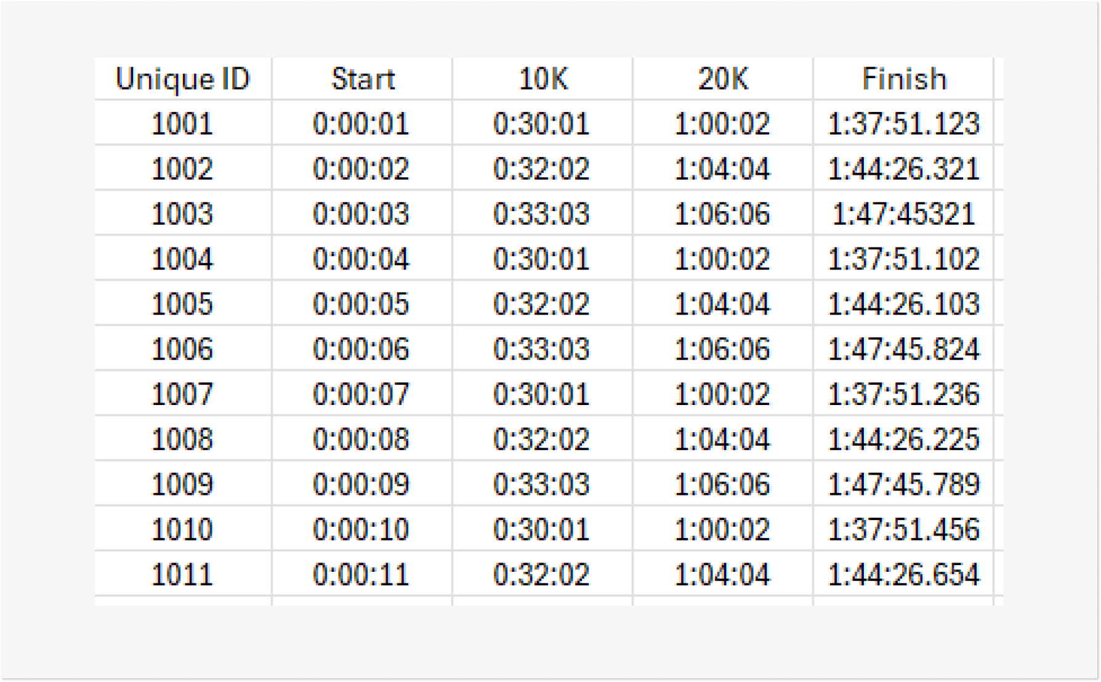The width and height of the screenshot is (1101, 682).
Task: Select the Start column header cell
Action: 362,79
